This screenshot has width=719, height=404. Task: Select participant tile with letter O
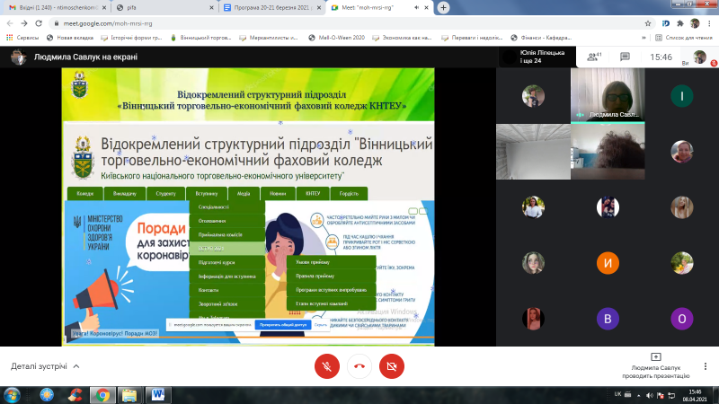(x=682, y=319)
